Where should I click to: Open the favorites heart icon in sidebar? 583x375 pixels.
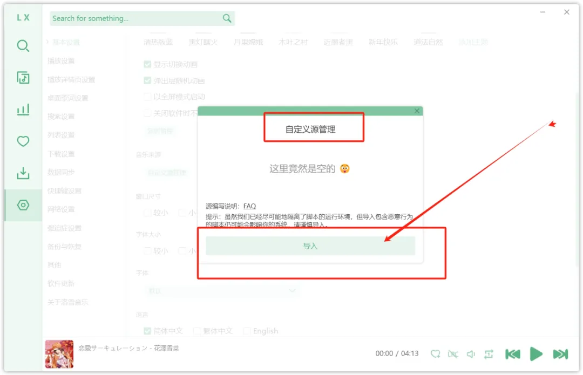(x=23, y=141)
